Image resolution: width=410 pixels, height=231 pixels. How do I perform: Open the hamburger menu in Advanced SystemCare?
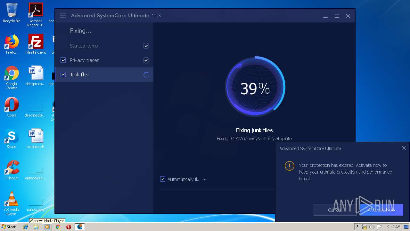(63, 16)
